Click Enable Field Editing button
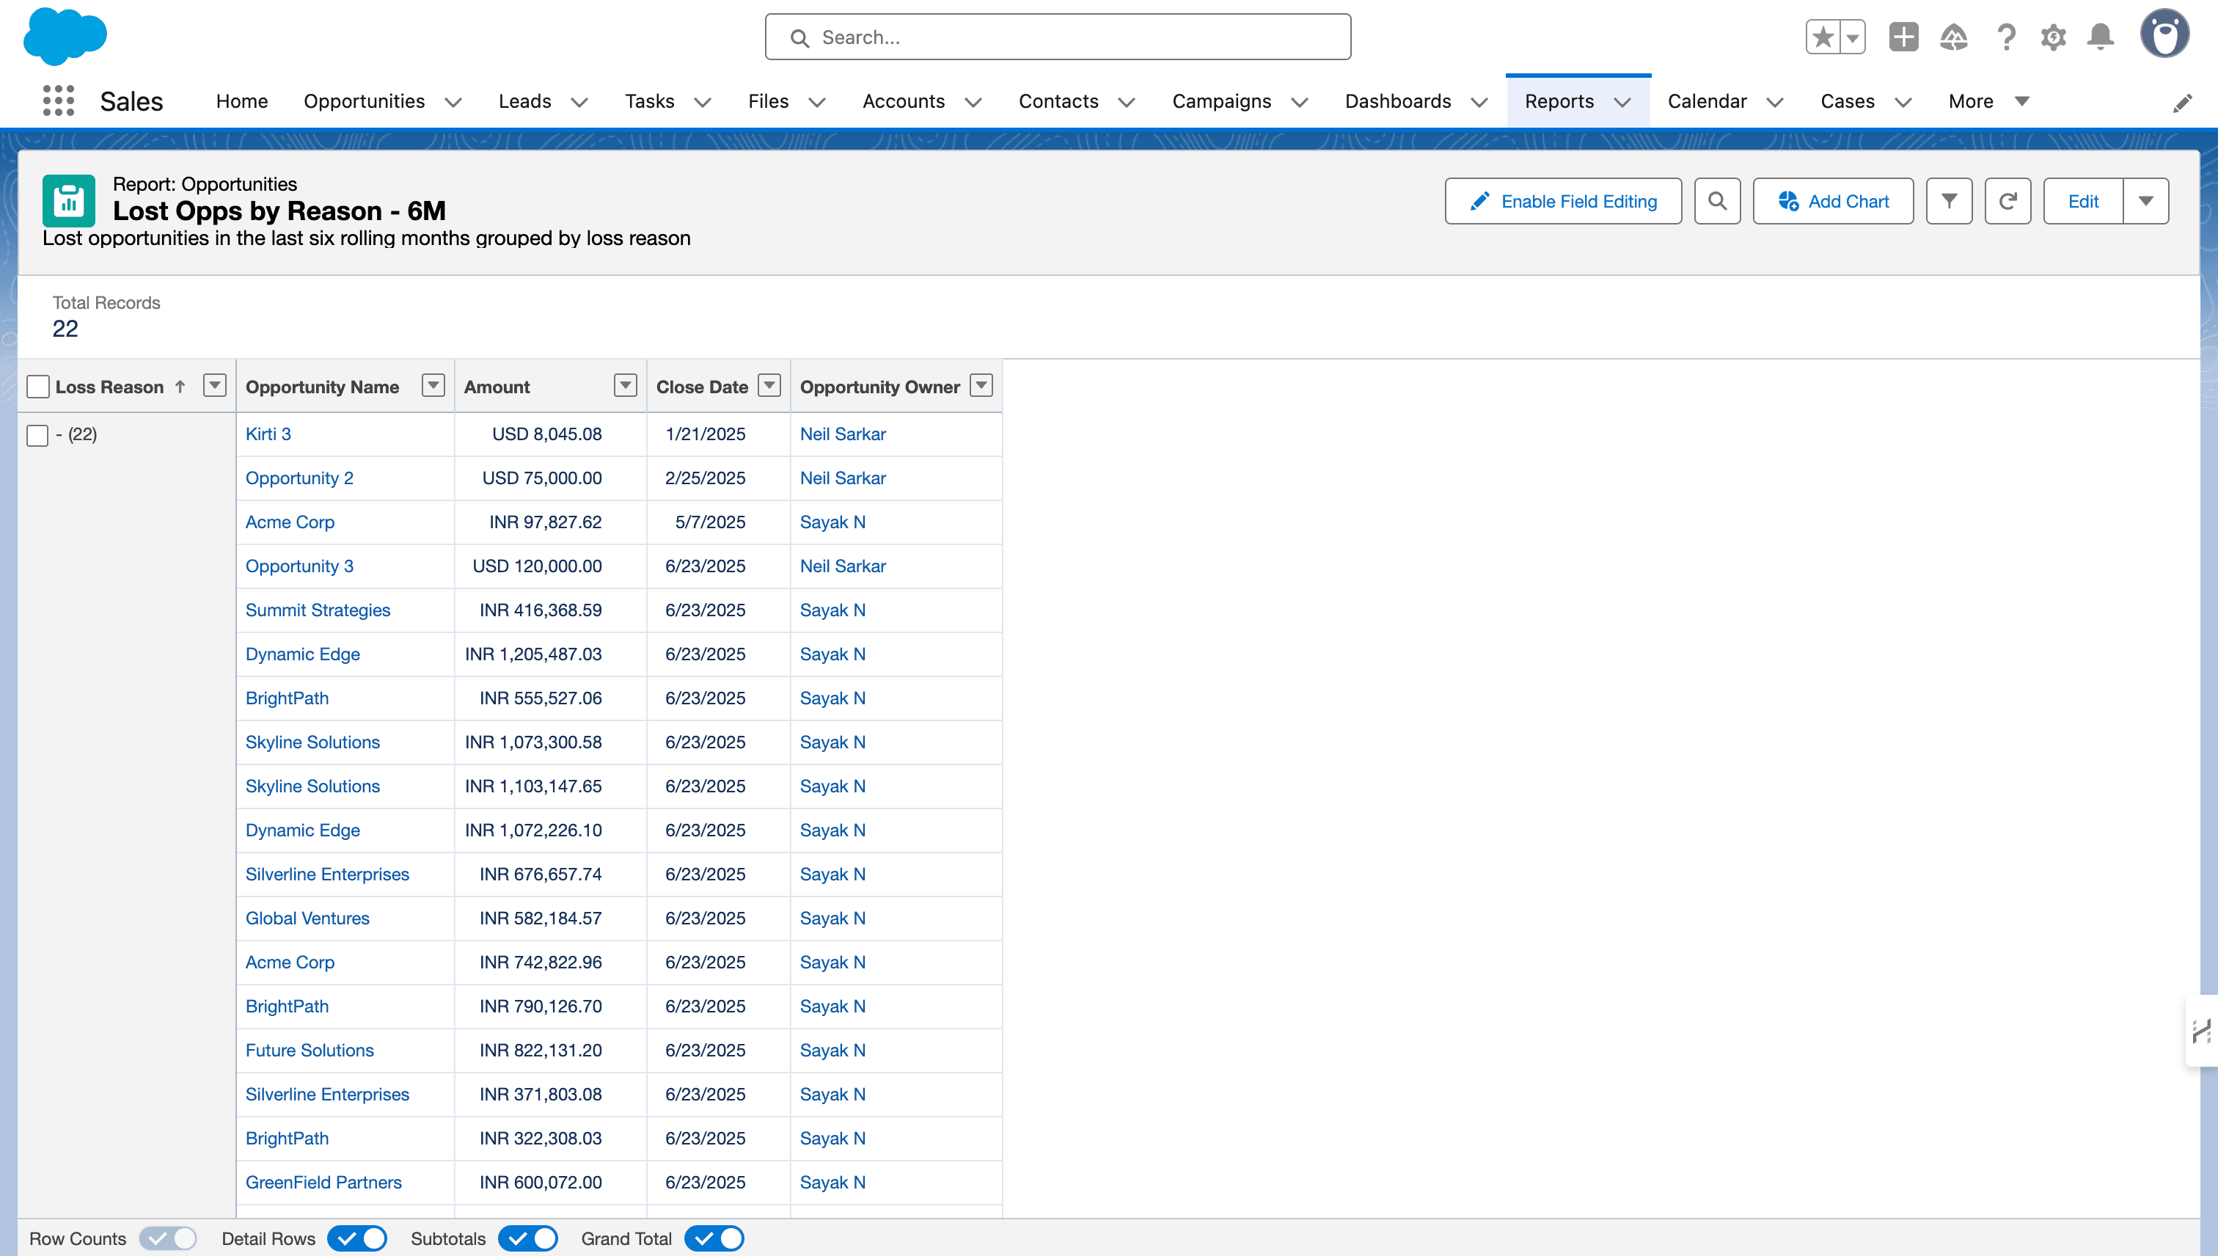 click(1564, 201)
